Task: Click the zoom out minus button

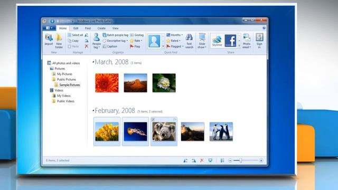Action: coord(230,160)
